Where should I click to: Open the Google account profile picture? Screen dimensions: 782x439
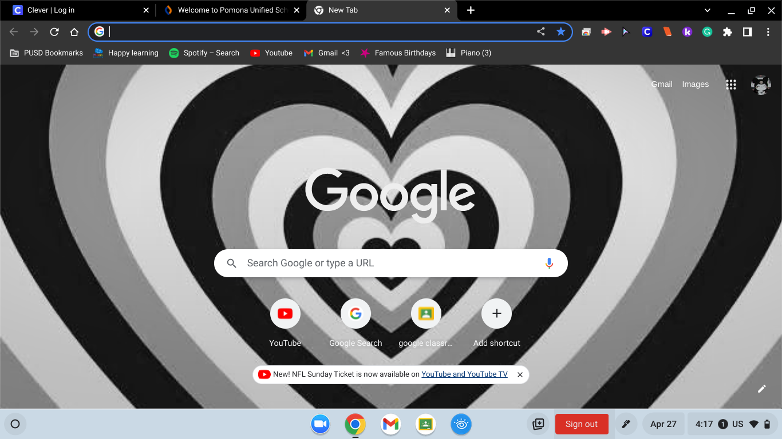pyautogui.click(x=761, y=85)
